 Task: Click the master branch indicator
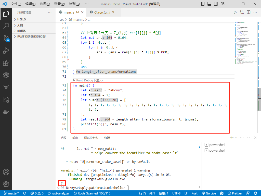point(11,193)
